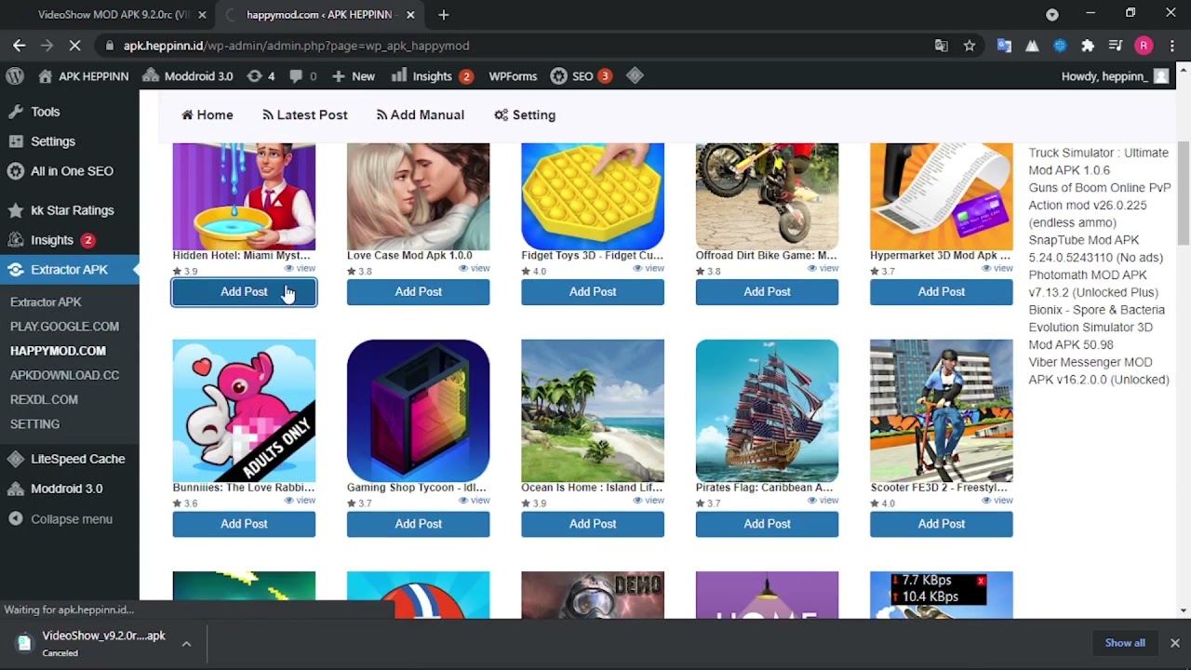Click the updates counter showing 4
1191x670 pixels.
click(261, 76)
